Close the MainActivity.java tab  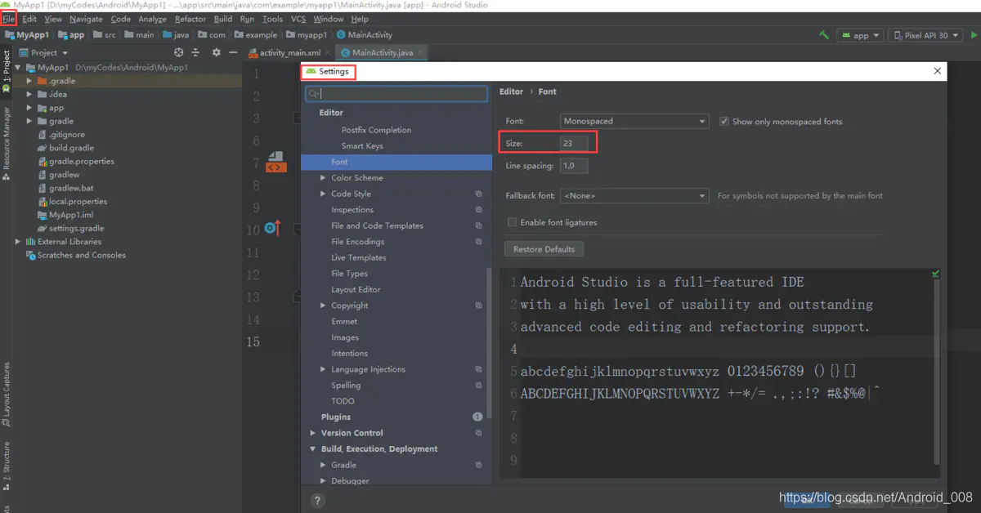click(x=421, y=53)
